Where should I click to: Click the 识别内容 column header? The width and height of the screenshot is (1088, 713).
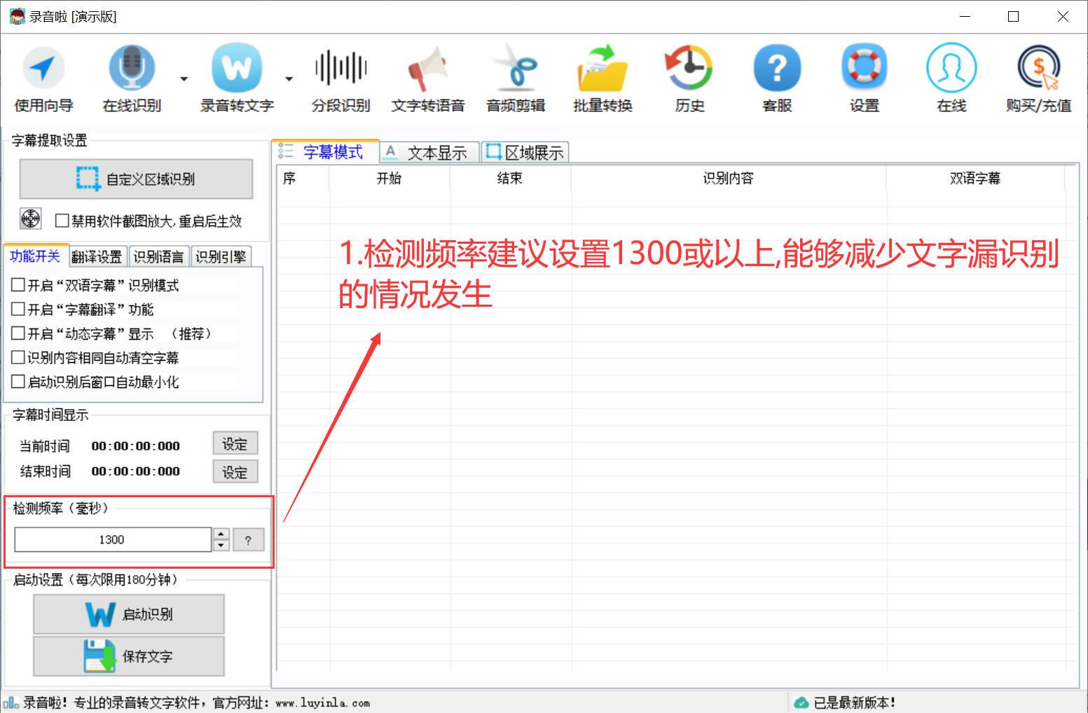[729, 178]
